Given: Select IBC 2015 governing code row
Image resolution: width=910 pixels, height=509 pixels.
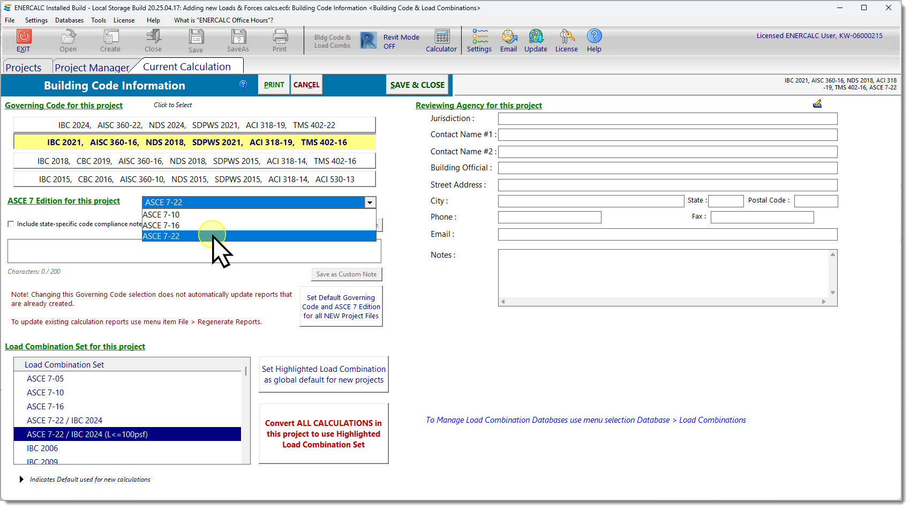Looking at the screenshot, I should 194,179.
